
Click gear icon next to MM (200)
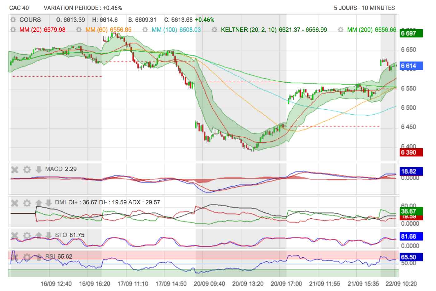pos(341,30)
